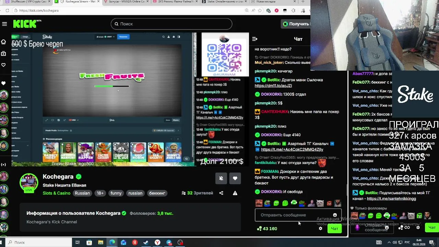Reload the page in browser toolbar
Image resolution: width=439 pixels, height=247 pixels.
tap(7, 11)
